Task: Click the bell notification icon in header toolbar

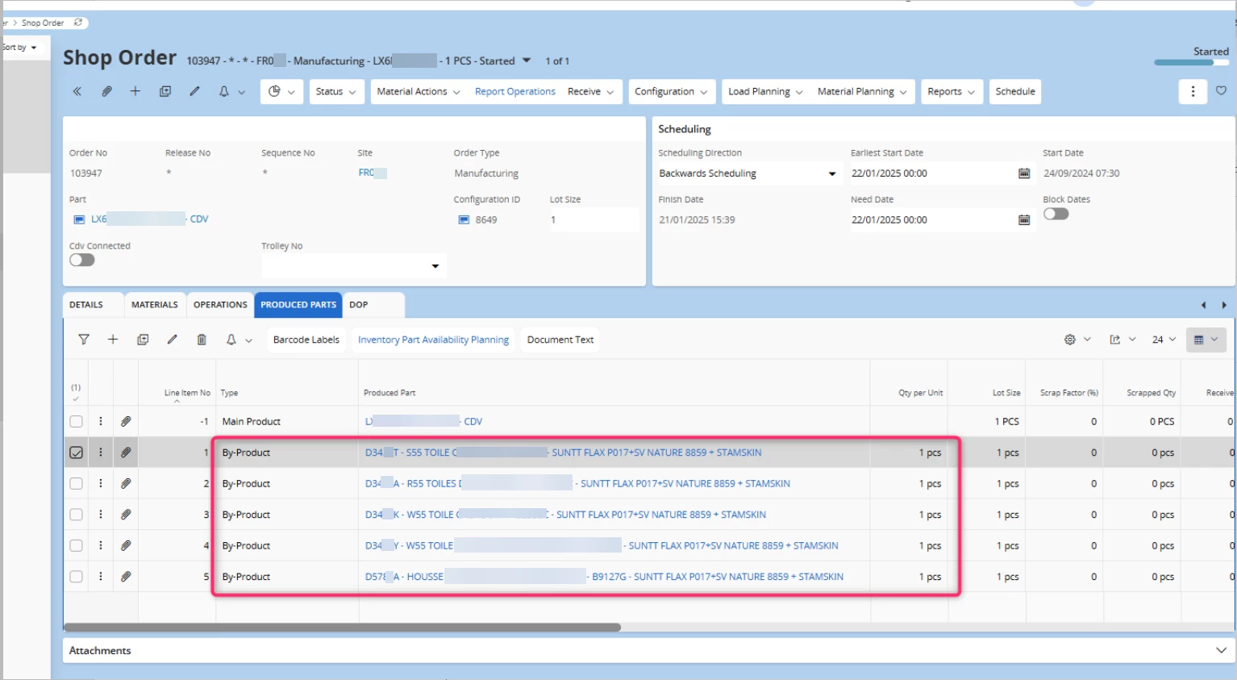Action: click(x=224, y=92)
